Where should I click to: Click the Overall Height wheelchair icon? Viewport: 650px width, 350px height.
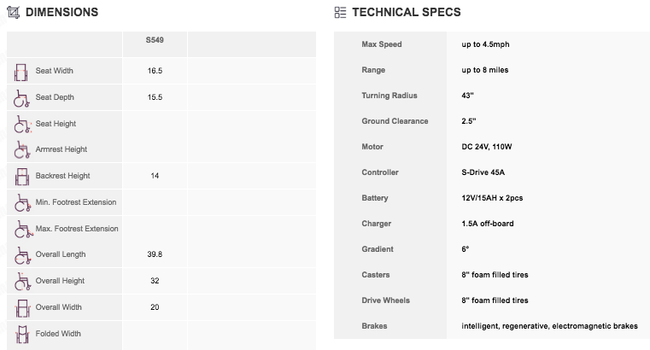click(22, 281)
